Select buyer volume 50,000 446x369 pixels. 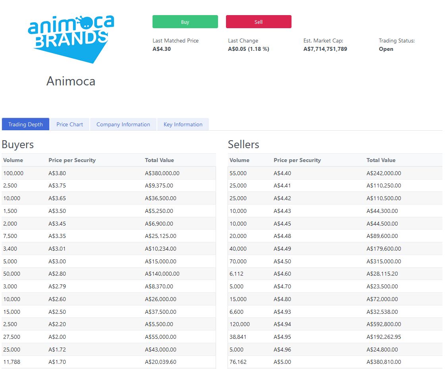pyautogui.click(x=12, y=274)
